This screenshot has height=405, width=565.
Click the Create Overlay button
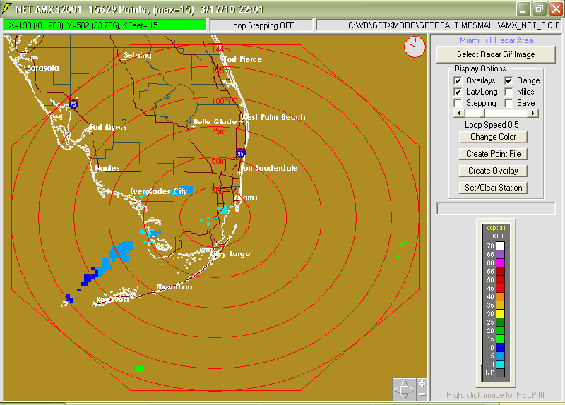pos(493,171)
